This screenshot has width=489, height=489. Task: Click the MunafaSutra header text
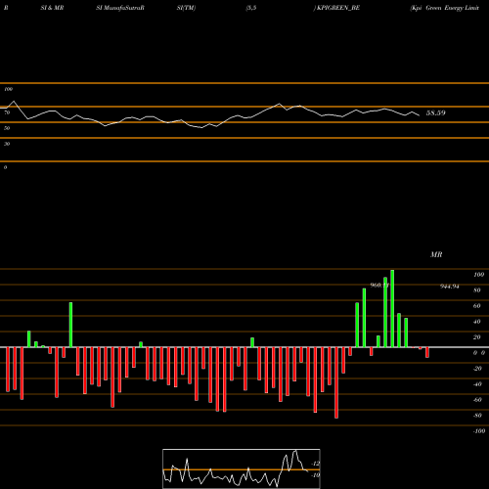pyautogui.click(x=120, y=8)
